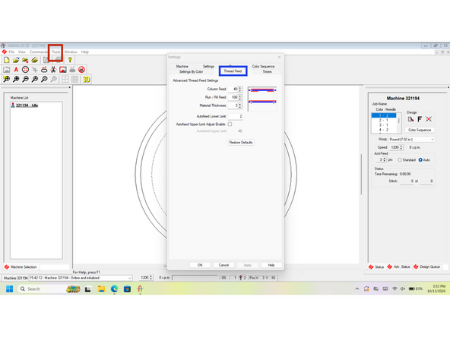The width and height of the screenshot is (450, 337).
Task: Click the Windows Start button
Action: [9, 289]
